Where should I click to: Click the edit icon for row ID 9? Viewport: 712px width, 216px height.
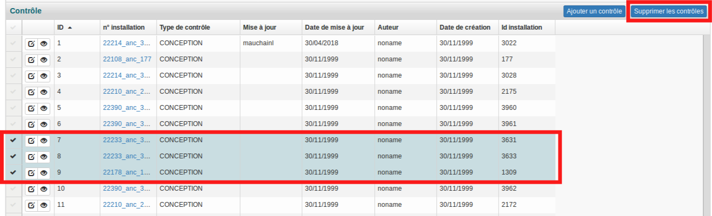pyautogui.click(x=31, y=172)
